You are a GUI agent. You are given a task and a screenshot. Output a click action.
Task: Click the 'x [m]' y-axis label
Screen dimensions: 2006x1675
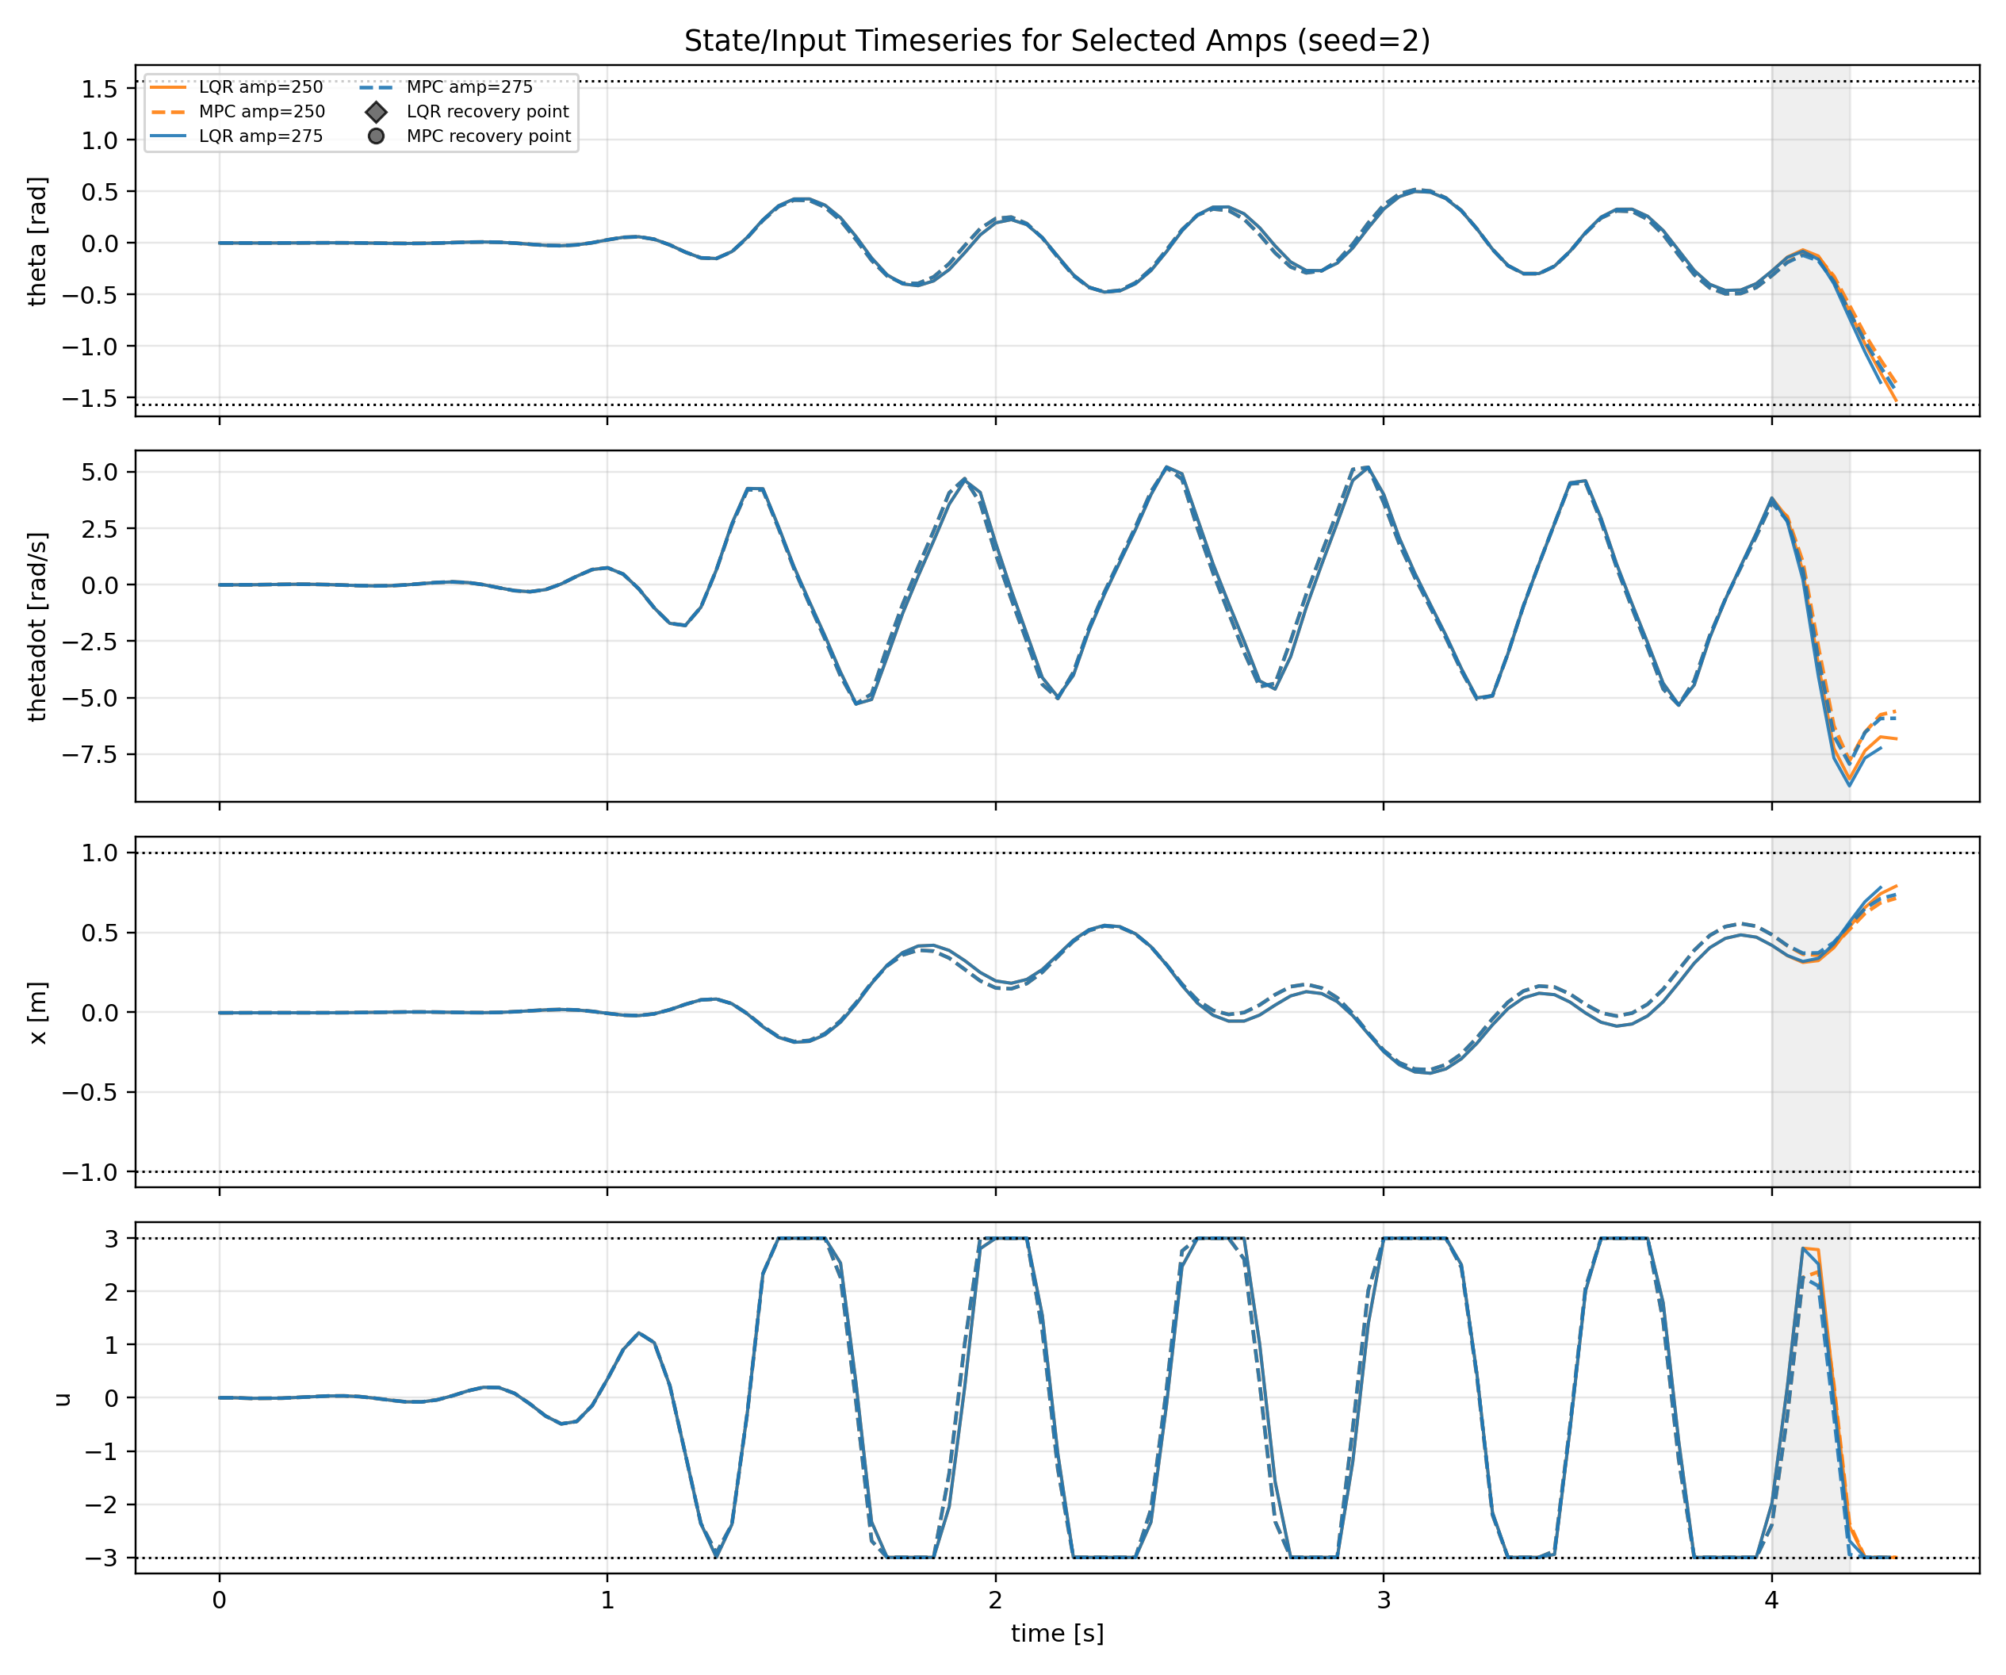coord(36,1012)
